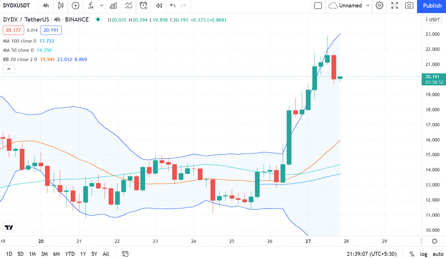Select the 1Y time range
This screenshot has height=258, width=446.
click(83, 254)
